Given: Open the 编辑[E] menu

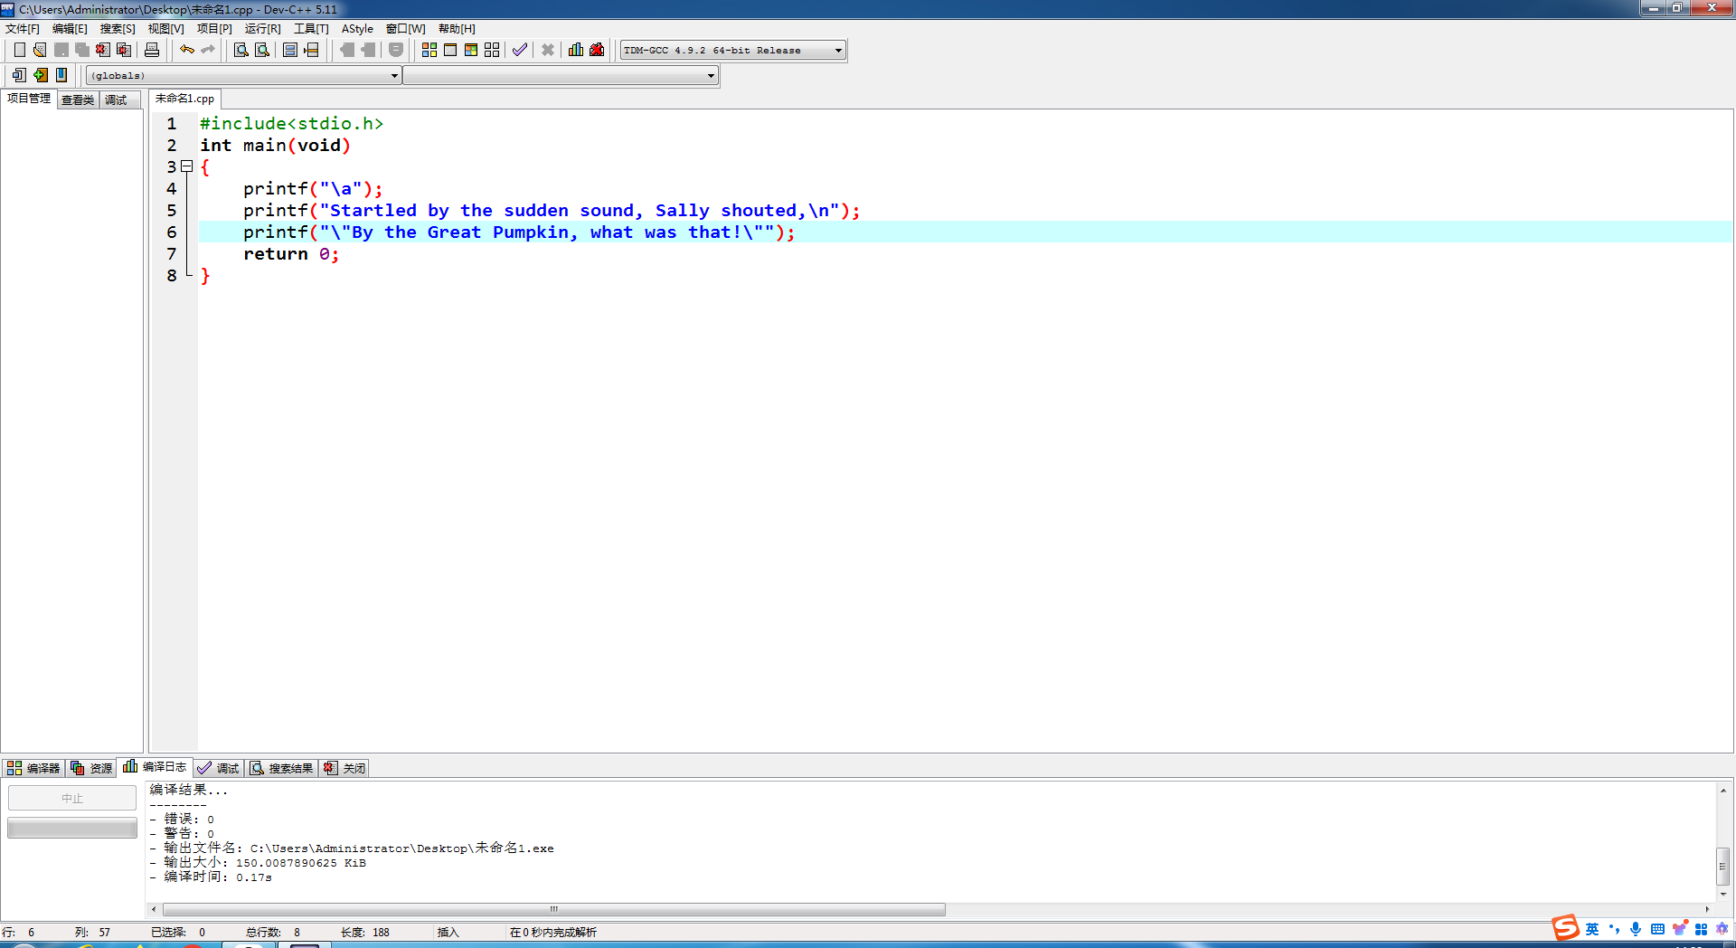Looking at the screenshot, I should (x=70, y=29).
